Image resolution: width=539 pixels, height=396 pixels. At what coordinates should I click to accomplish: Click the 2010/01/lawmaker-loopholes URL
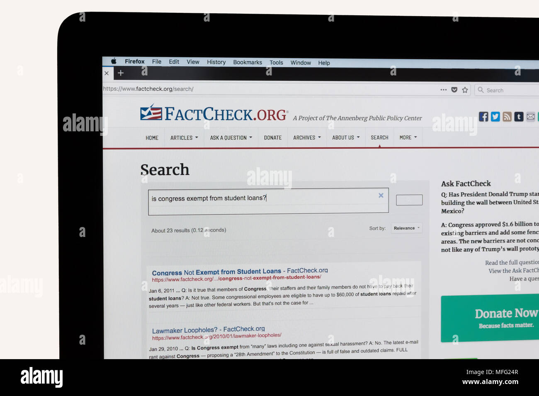(x=216, y=336)
